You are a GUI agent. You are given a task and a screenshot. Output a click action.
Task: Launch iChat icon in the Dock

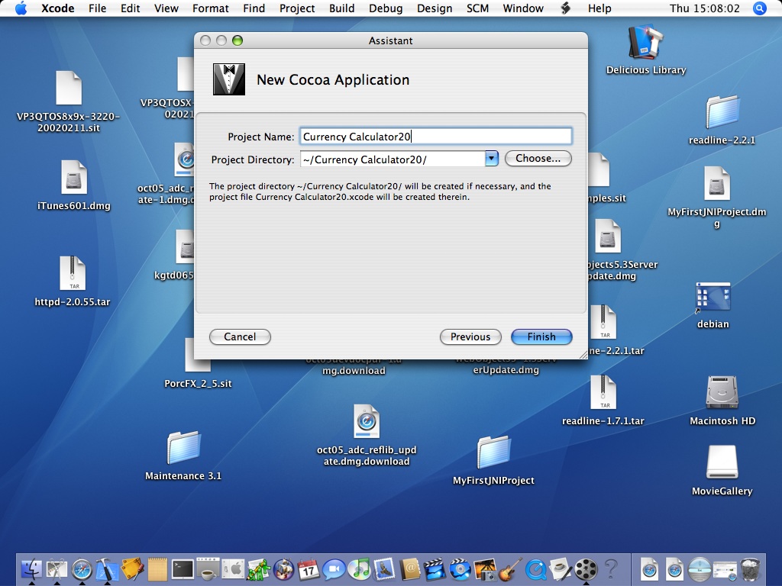pyautogui.click(x=334, y=569)
